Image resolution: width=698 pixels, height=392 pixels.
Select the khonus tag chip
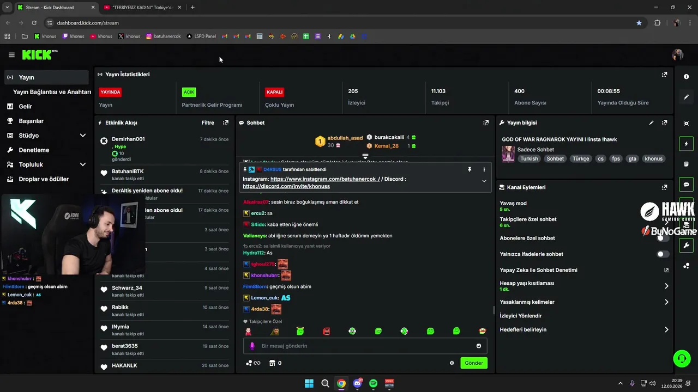(x=653, y=159)
